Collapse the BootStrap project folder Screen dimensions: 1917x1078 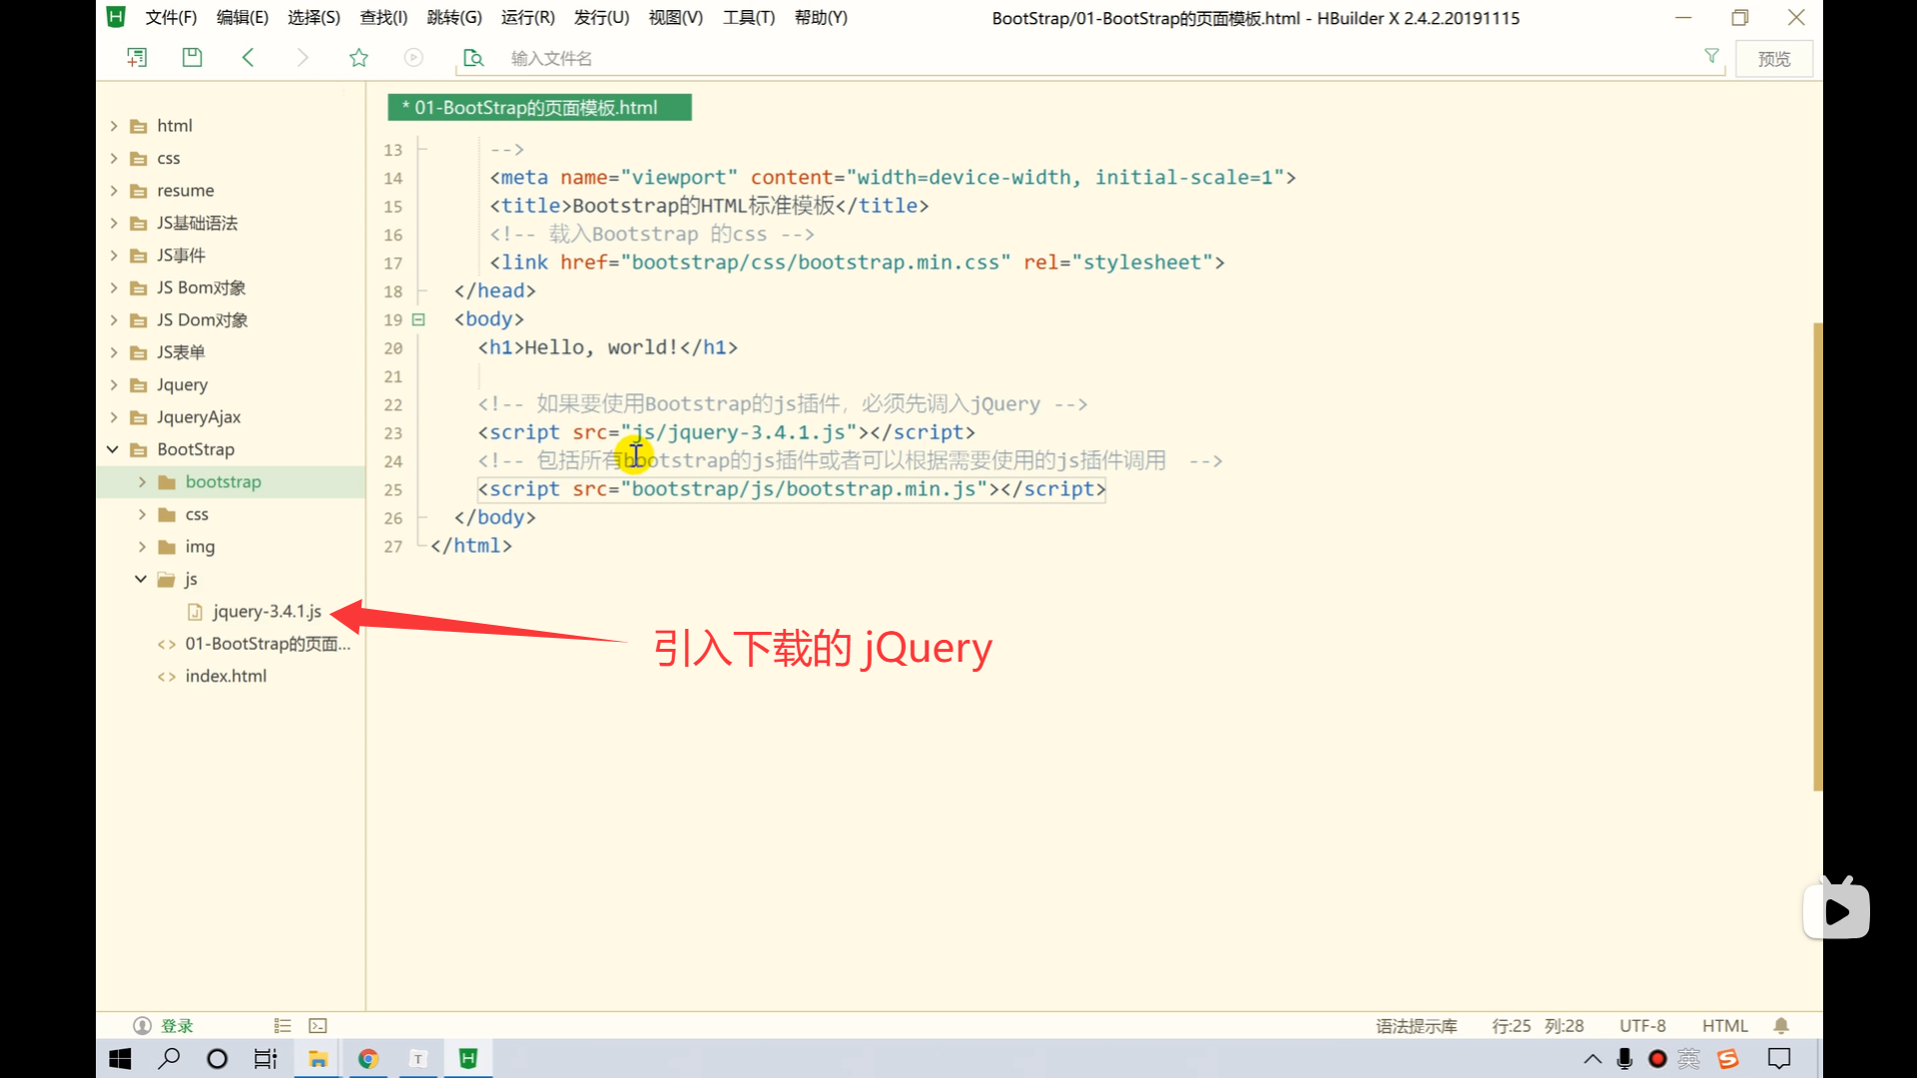(113, 449)
